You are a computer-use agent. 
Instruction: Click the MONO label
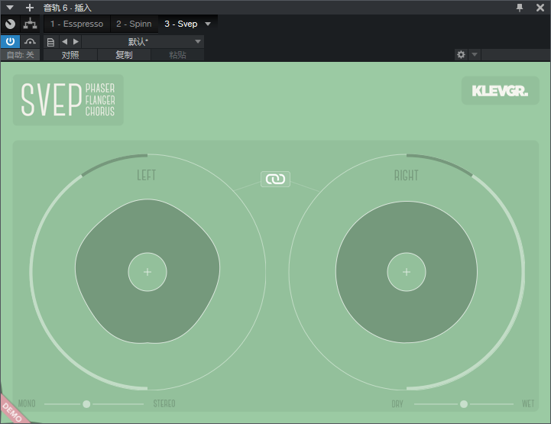tap(27, 403)
